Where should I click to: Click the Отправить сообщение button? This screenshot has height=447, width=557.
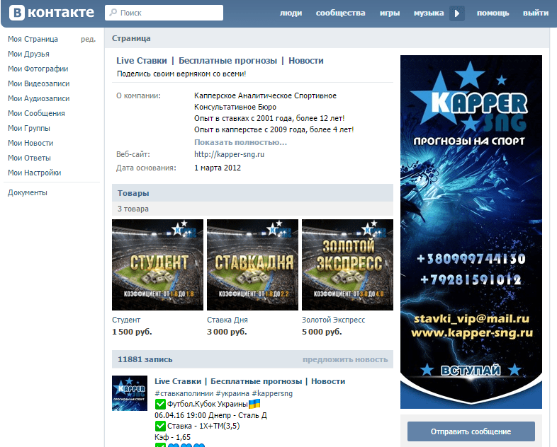point(471,431)
